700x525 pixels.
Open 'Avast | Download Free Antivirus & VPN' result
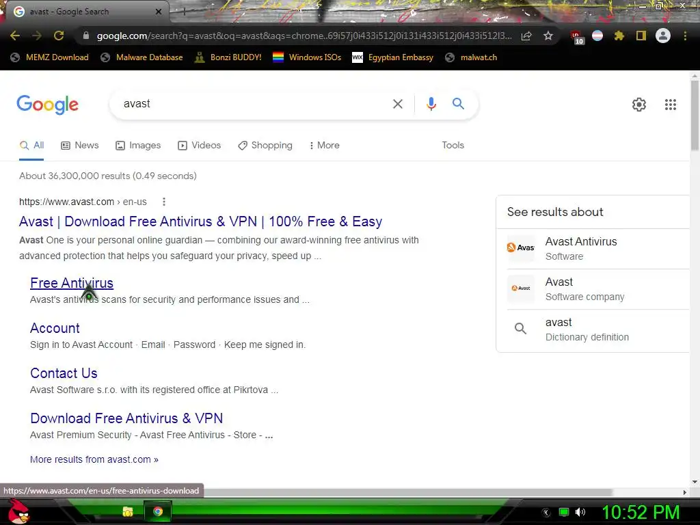point(200,221)
